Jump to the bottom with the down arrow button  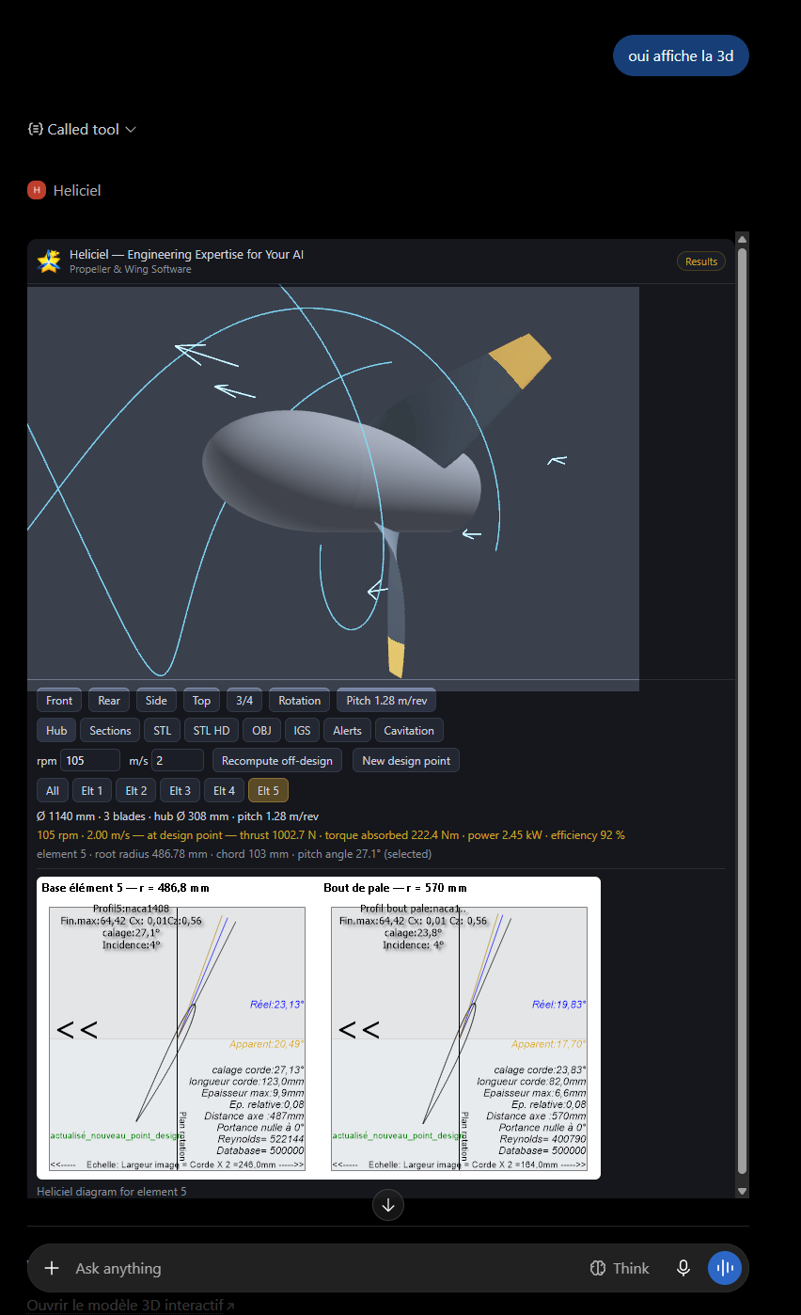click(x=388, y=1205)
